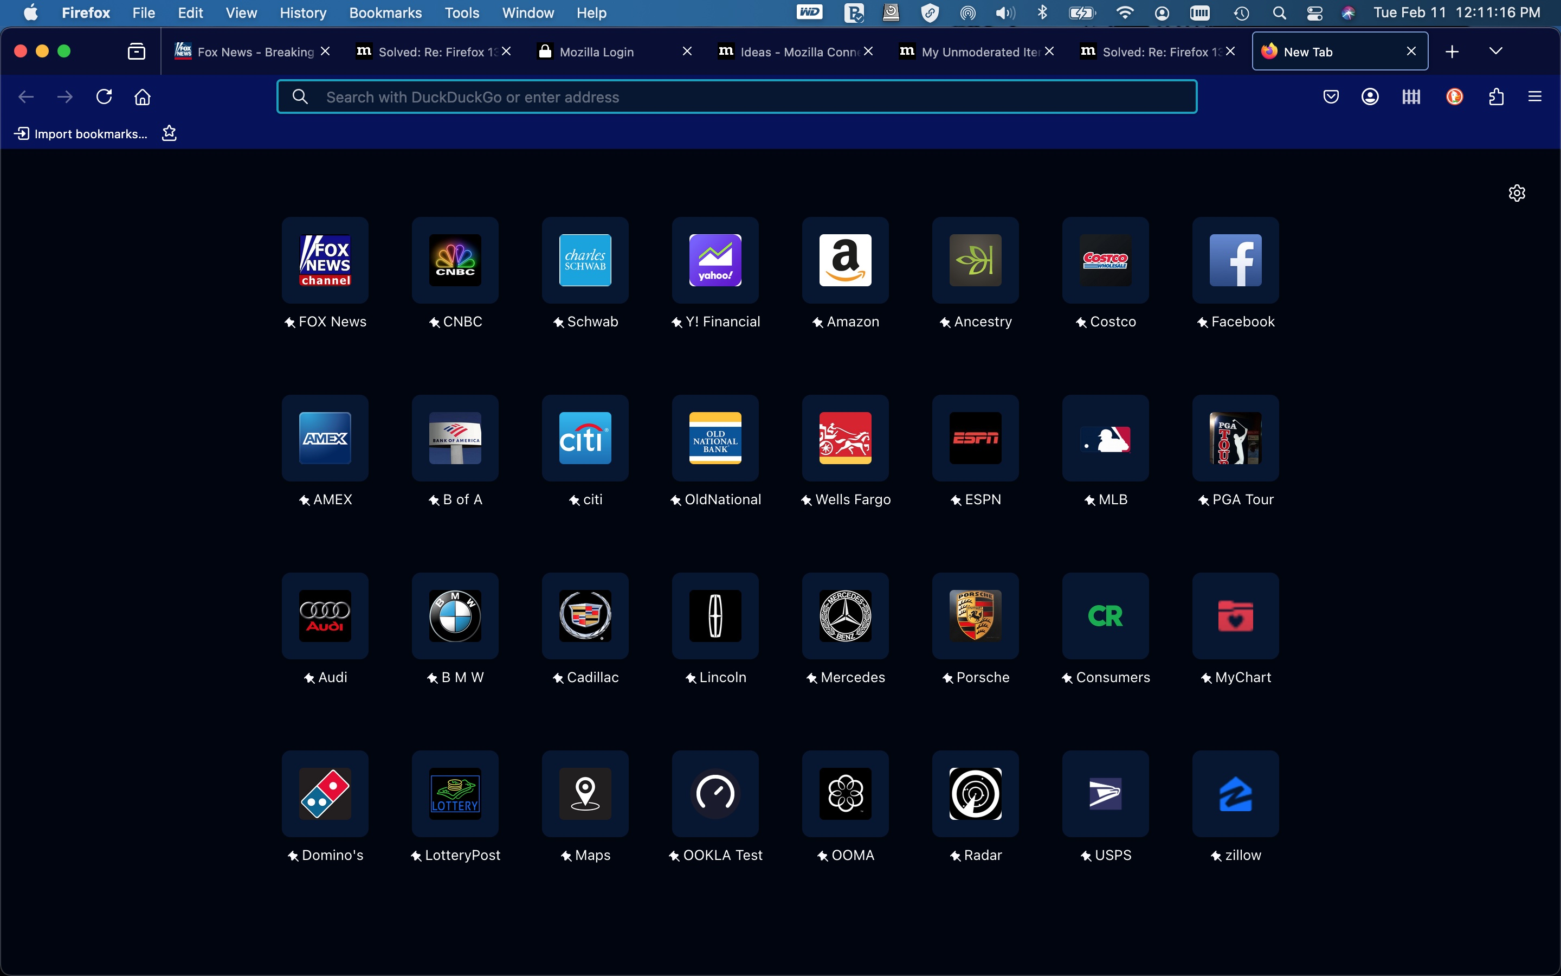This screenshot has width=1561, height=976.
Task: Open the Audi shortcut tile
Action: click(x=325, y=616)
